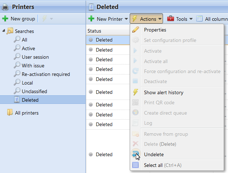Expand the Tools dropdown arrow
Image resolution: width=228 pixels, height=173 pixels.
pos(191,19)
